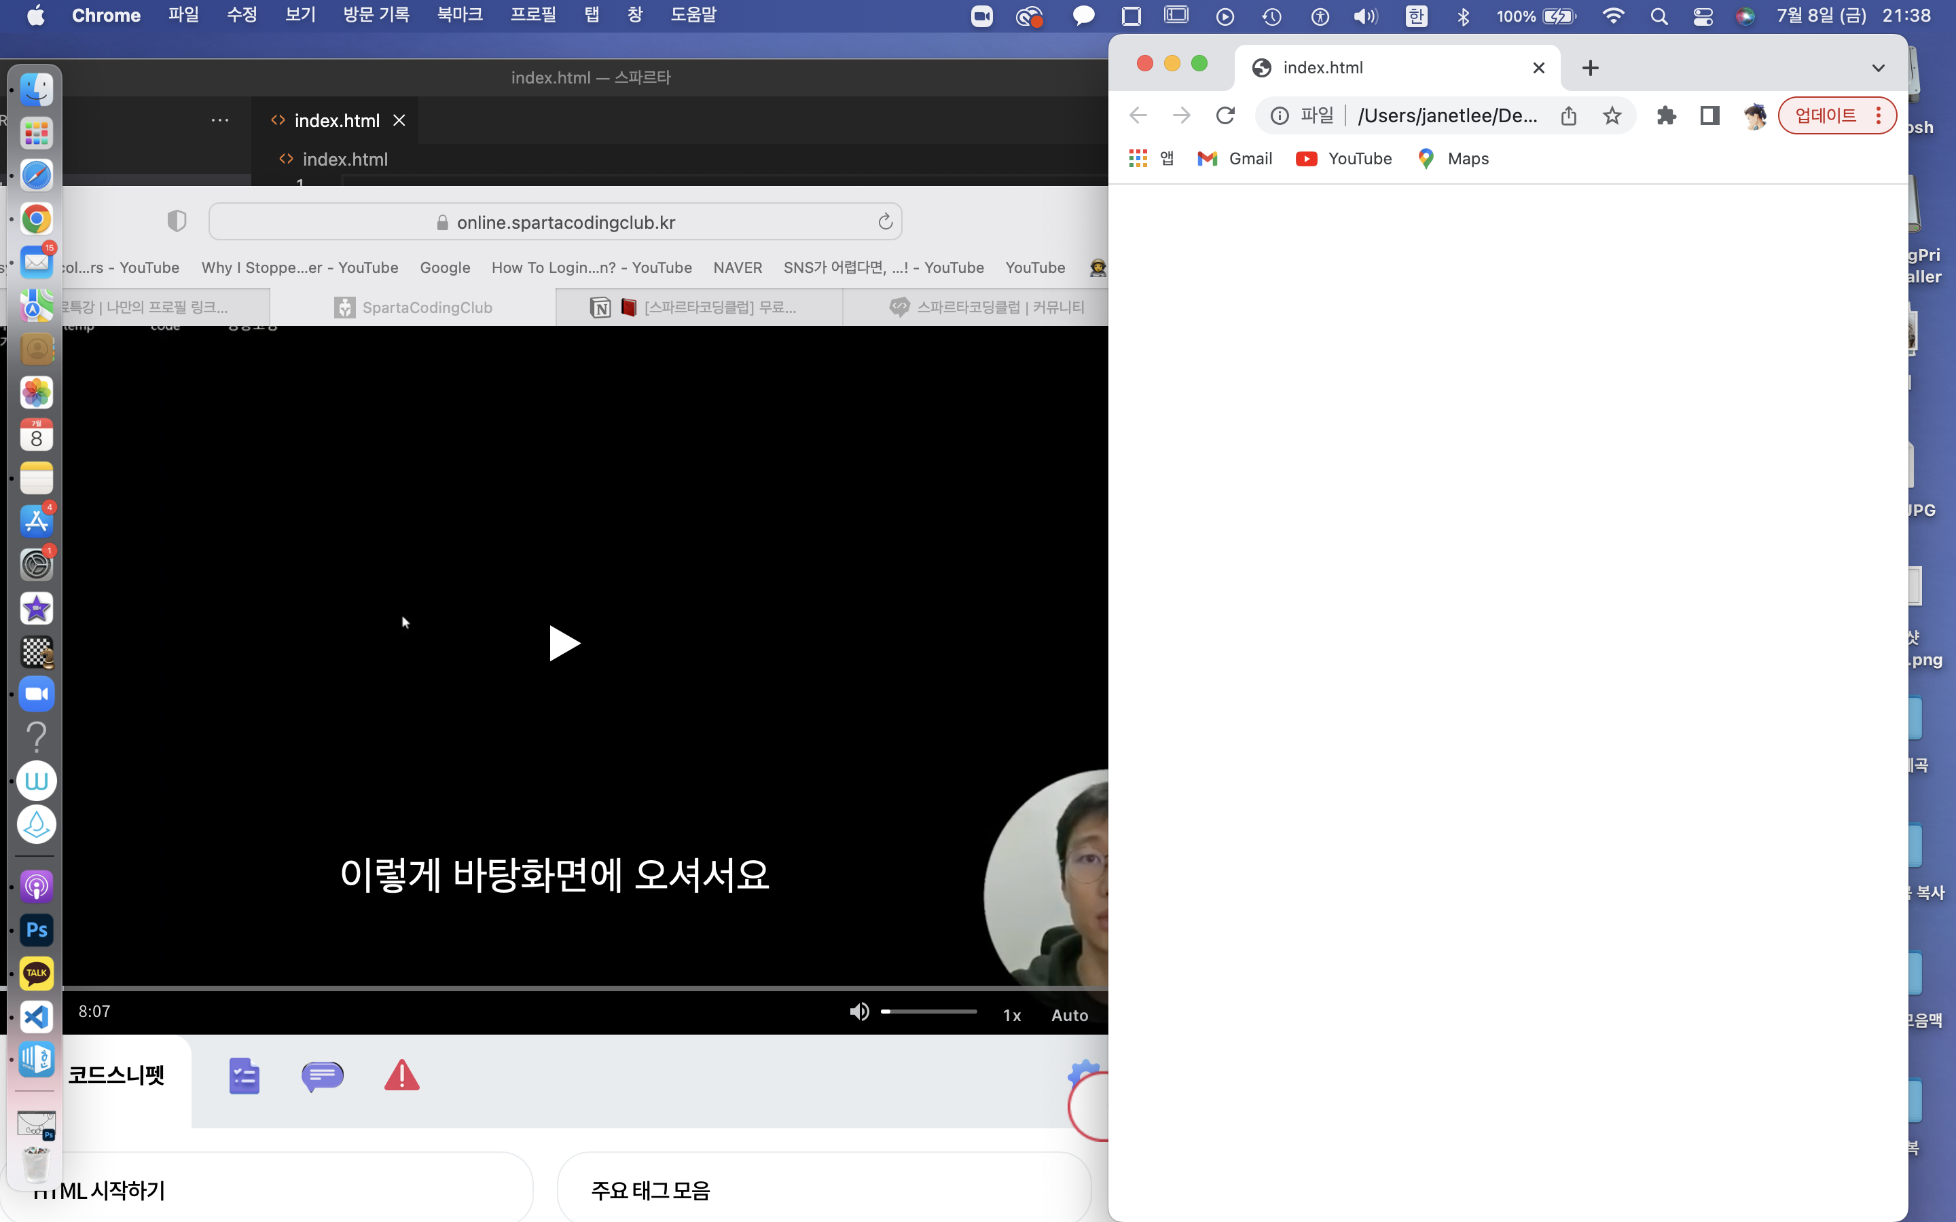Open Control Center in menu bar
Image resolution: width=1956 pixels, height=1222 pixels.
tap(1703, 16)
